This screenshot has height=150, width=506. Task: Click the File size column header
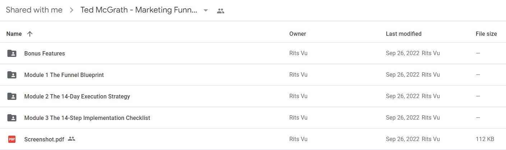click(x=486, y=34)
